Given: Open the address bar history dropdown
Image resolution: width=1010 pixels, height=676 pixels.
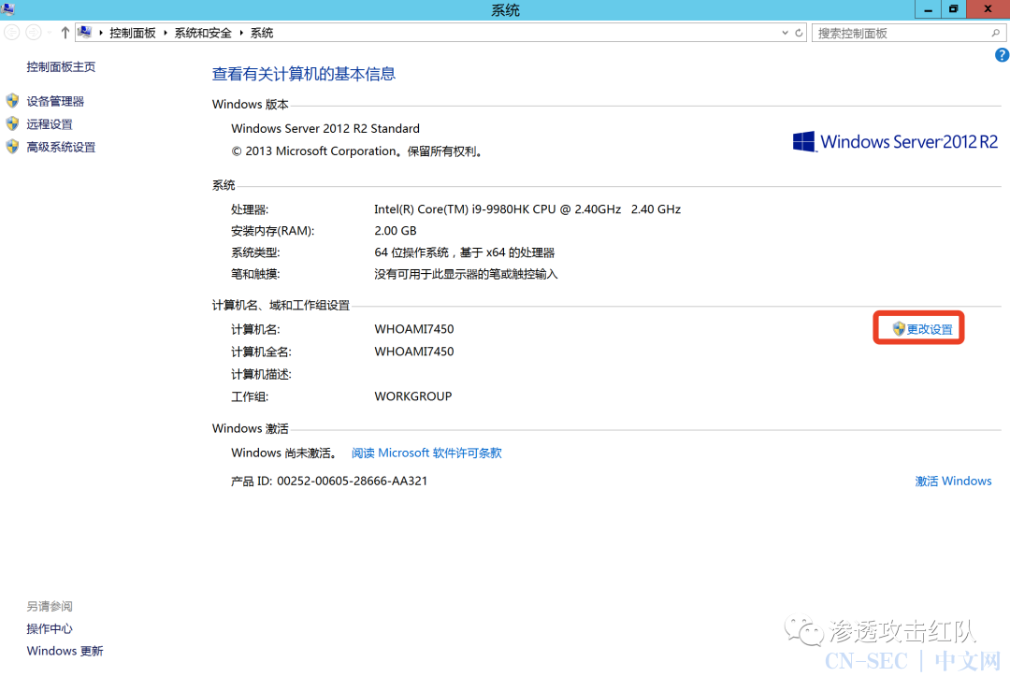Looking at the screenshot, I should [x=785, y=33].
